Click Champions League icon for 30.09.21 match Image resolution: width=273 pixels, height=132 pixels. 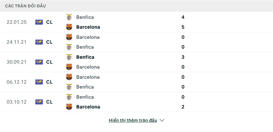[39, 62]
